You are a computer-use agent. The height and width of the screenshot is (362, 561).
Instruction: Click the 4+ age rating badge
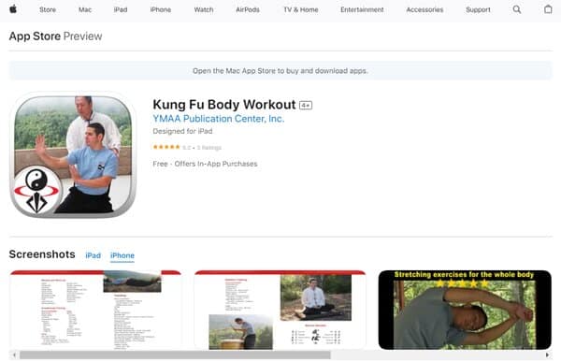pos(306,106)
